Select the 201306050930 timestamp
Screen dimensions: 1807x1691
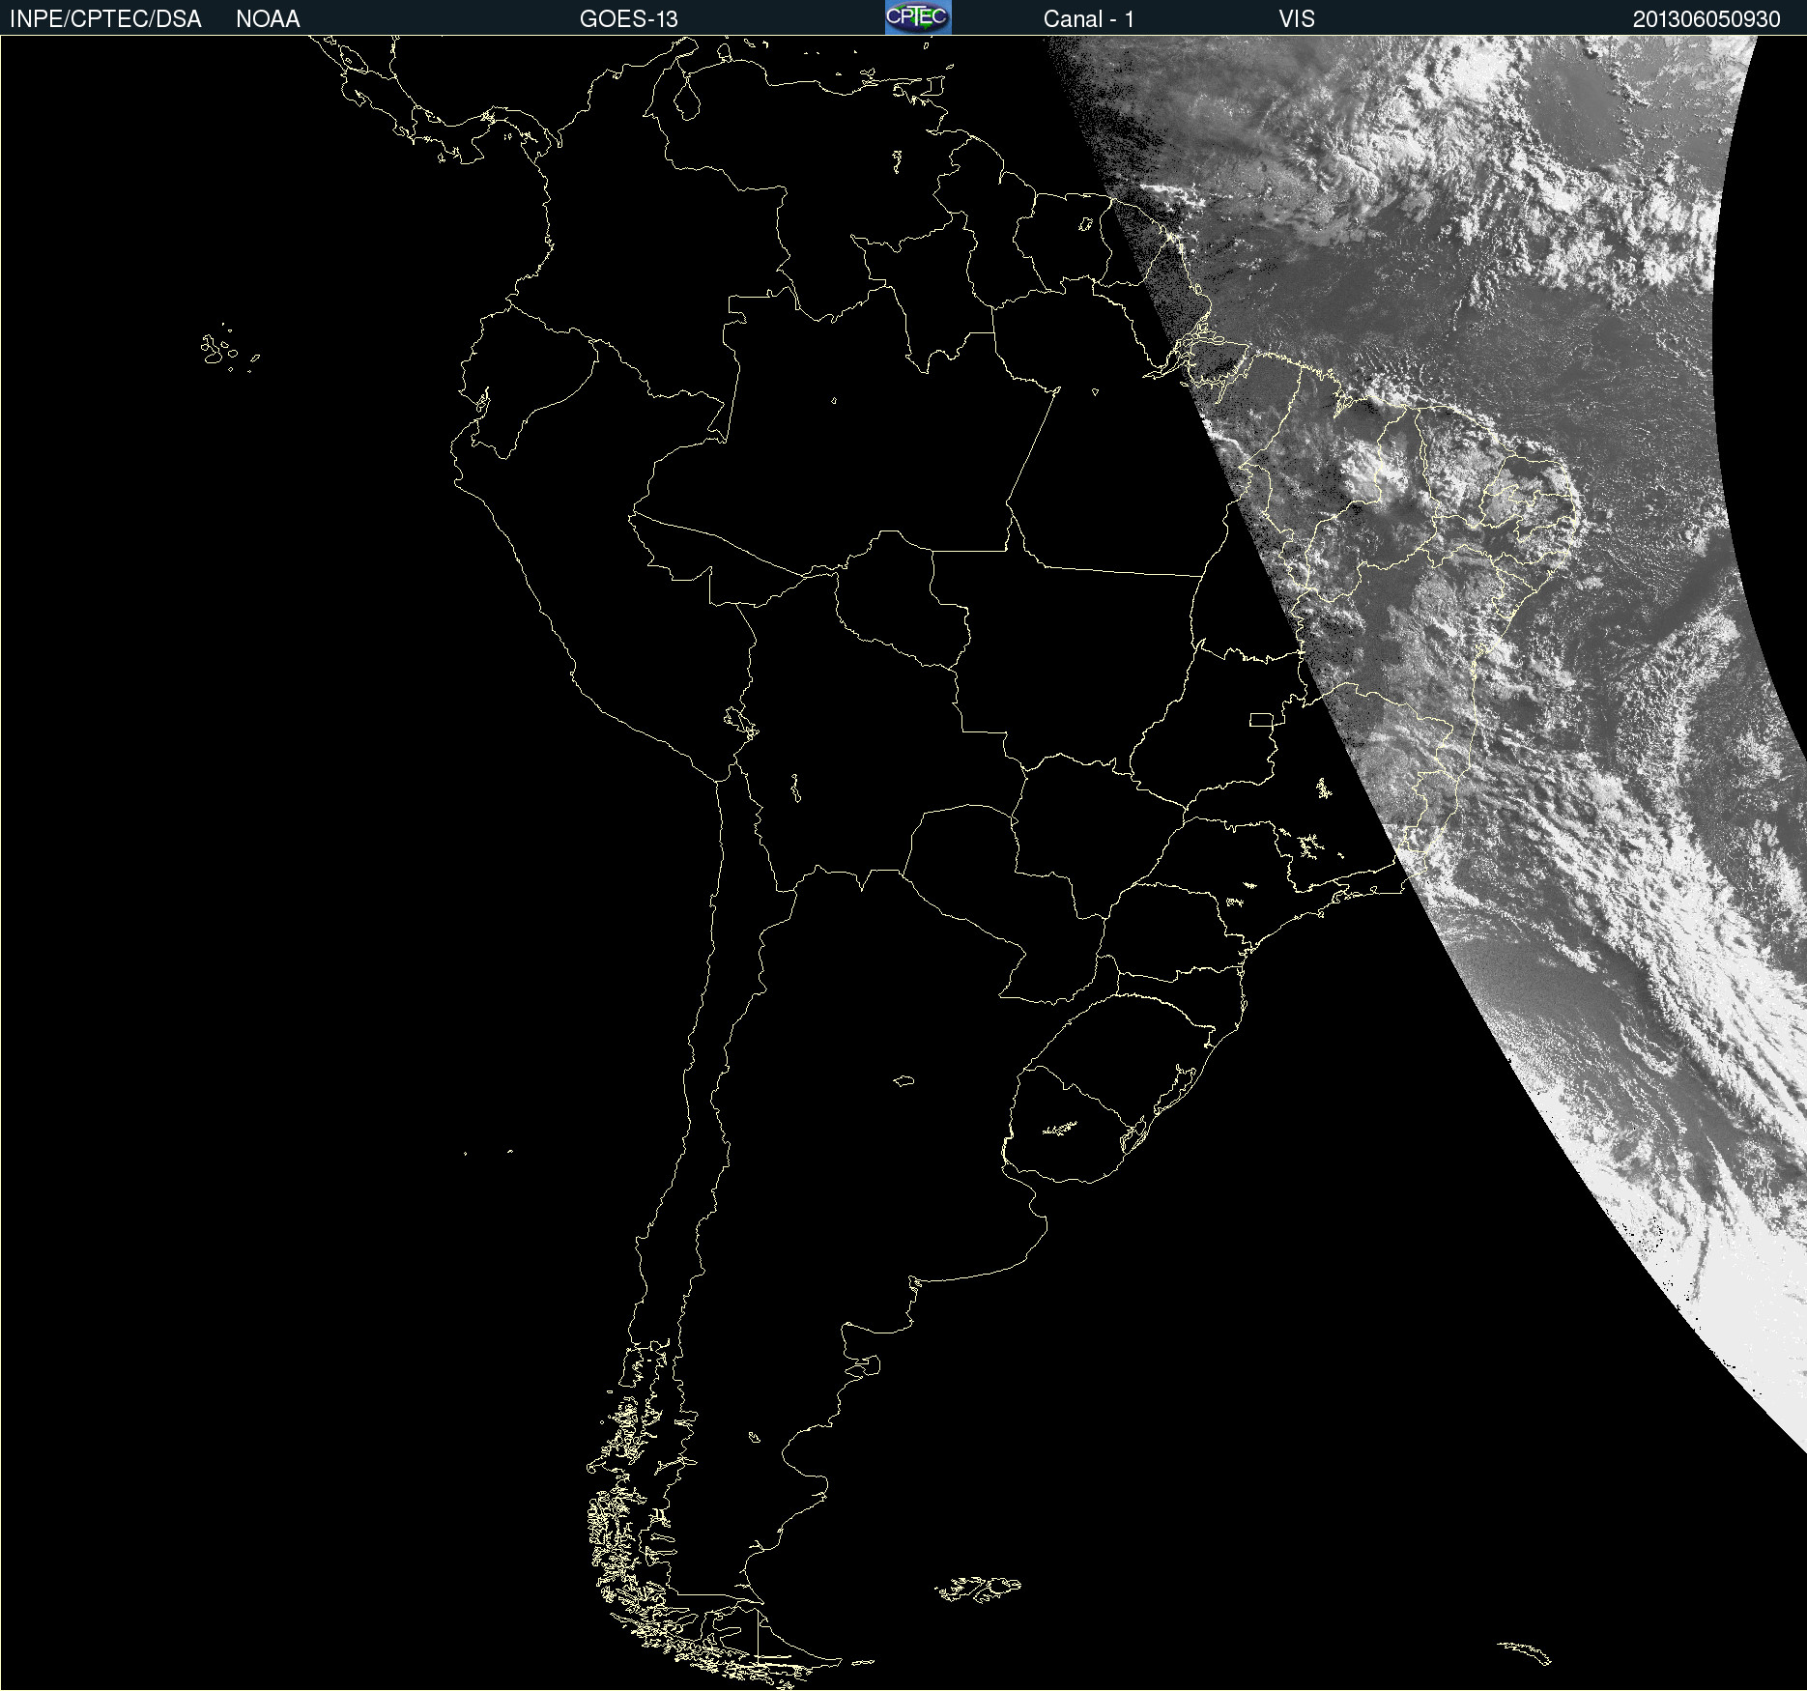tap(1707, 19)
